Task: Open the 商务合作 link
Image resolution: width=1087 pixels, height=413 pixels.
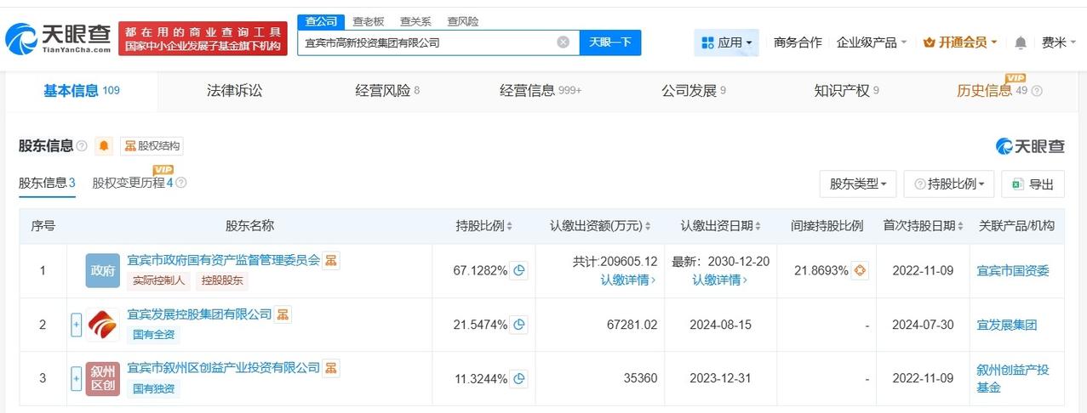Action: tap(798, 42)
